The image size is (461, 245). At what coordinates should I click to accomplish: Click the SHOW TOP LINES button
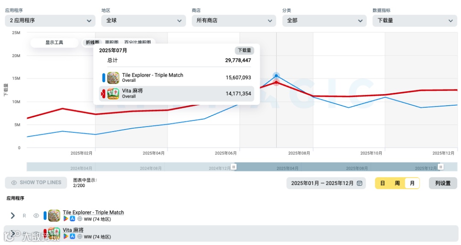tap(36, 182)
